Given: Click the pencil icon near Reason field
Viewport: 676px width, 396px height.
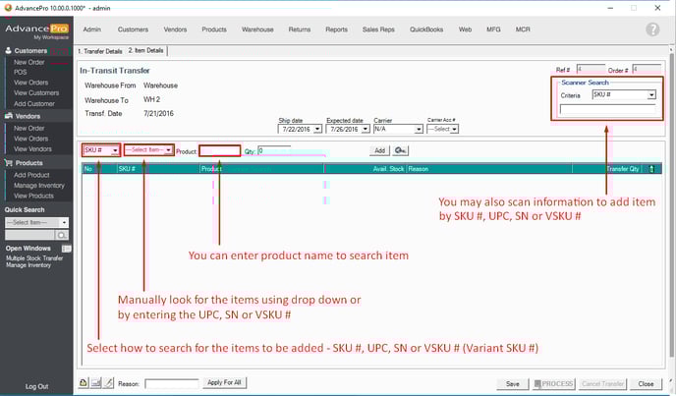Looking at the screenshot, I should 110,382.
